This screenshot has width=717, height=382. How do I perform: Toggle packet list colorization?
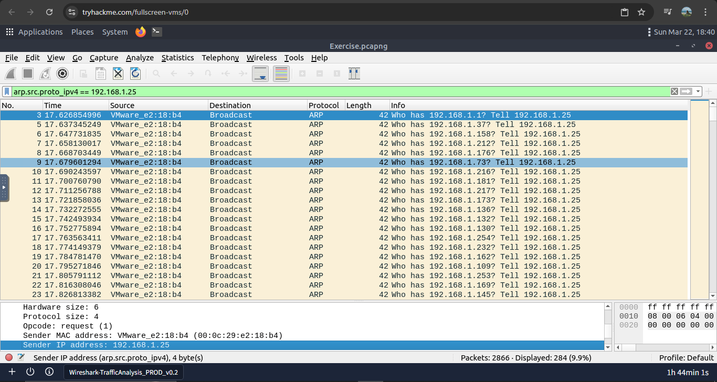click(281, 74)
